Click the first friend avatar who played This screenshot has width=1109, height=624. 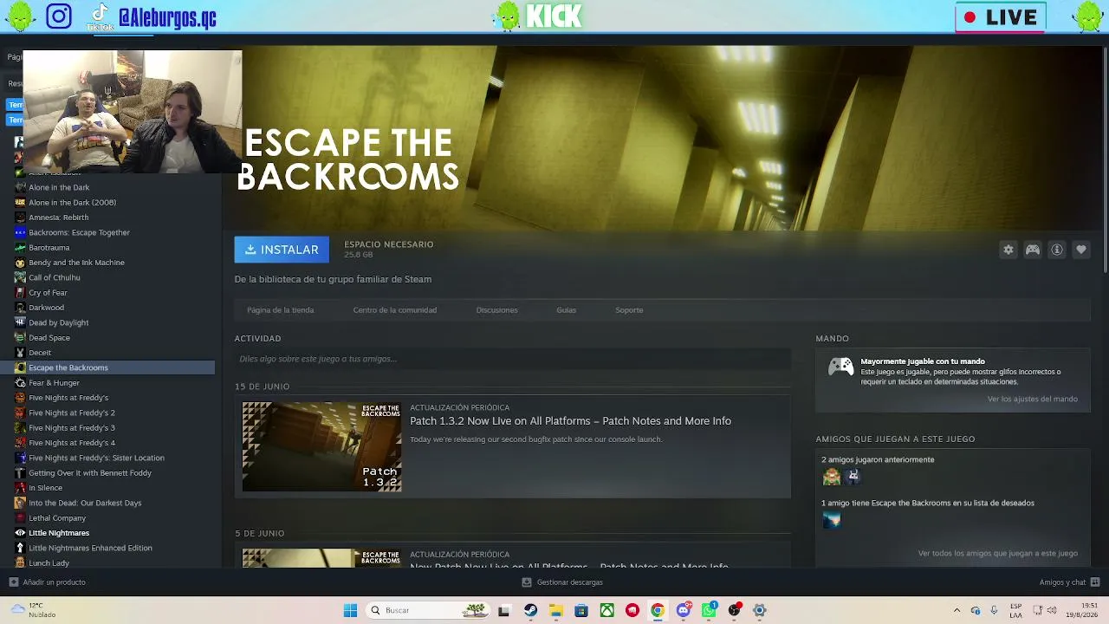[x=832, y=476]
